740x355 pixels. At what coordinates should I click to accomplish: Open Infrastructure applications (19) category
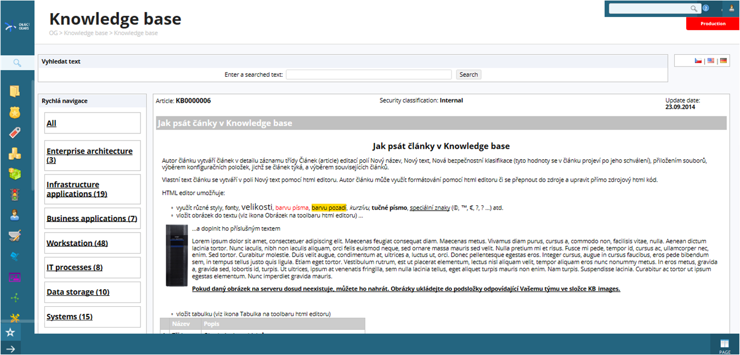pyautogui.click(x=92, y=189)
